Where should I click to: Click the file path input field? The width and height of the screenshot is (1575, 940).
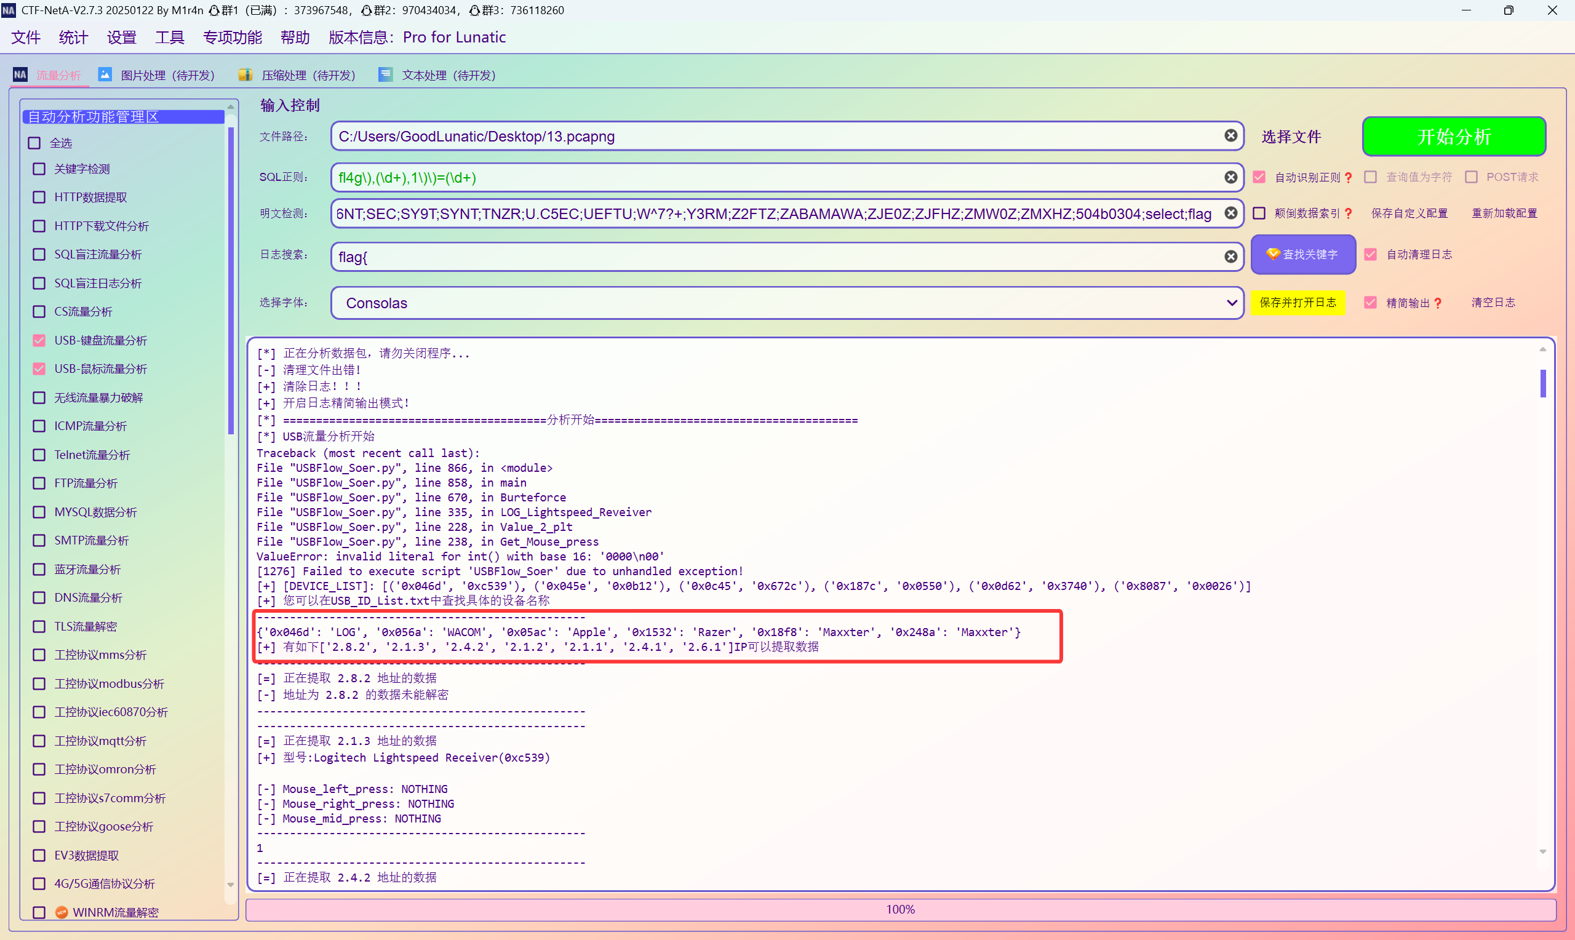point(786,136)
